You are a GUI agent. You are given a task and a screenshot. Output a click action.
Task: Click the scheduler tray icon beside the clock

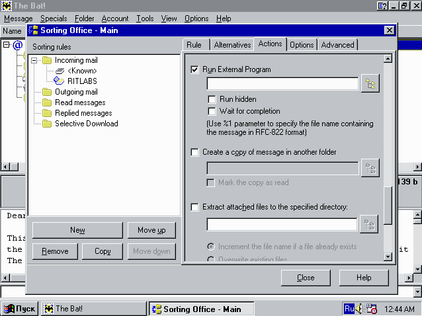pyautogui.click(x=372, y=309)
